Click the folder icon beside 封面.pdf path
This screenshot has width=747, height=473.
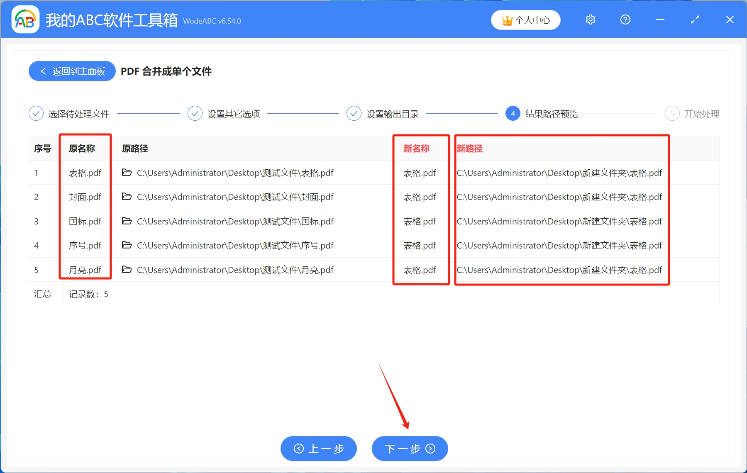pyautogui.click(x=127, y=197)
